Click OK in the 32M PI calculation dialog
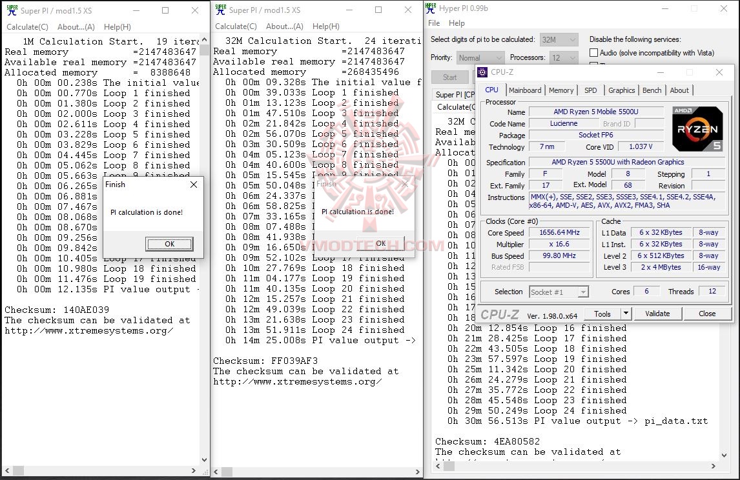The image size is (740, 480). (x=381, y=243)
